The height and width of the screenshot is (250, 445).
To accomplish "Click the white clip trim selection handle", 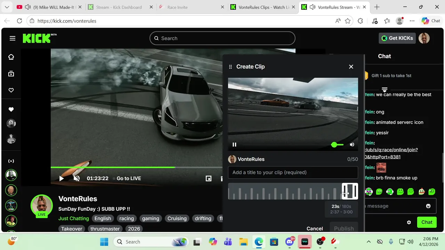I will (x=350, y=191).
